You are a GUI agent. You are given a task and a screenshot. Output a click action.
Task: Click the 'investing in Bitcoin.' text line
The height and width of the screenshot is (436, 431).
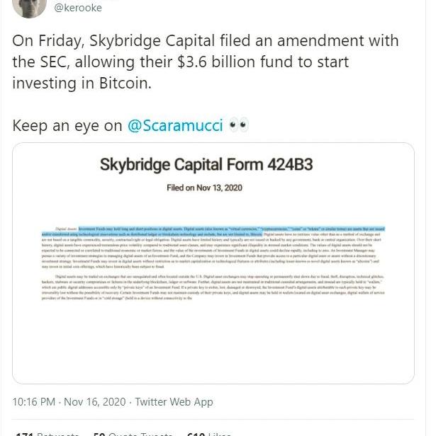pyautogui.click(x=82, y=83)
